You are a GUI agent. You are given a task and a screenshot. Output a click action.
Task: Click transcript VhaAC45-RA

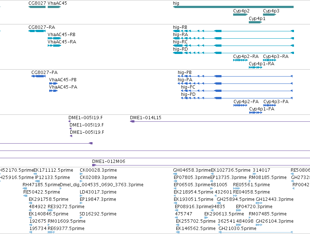[x=62, y=42]
